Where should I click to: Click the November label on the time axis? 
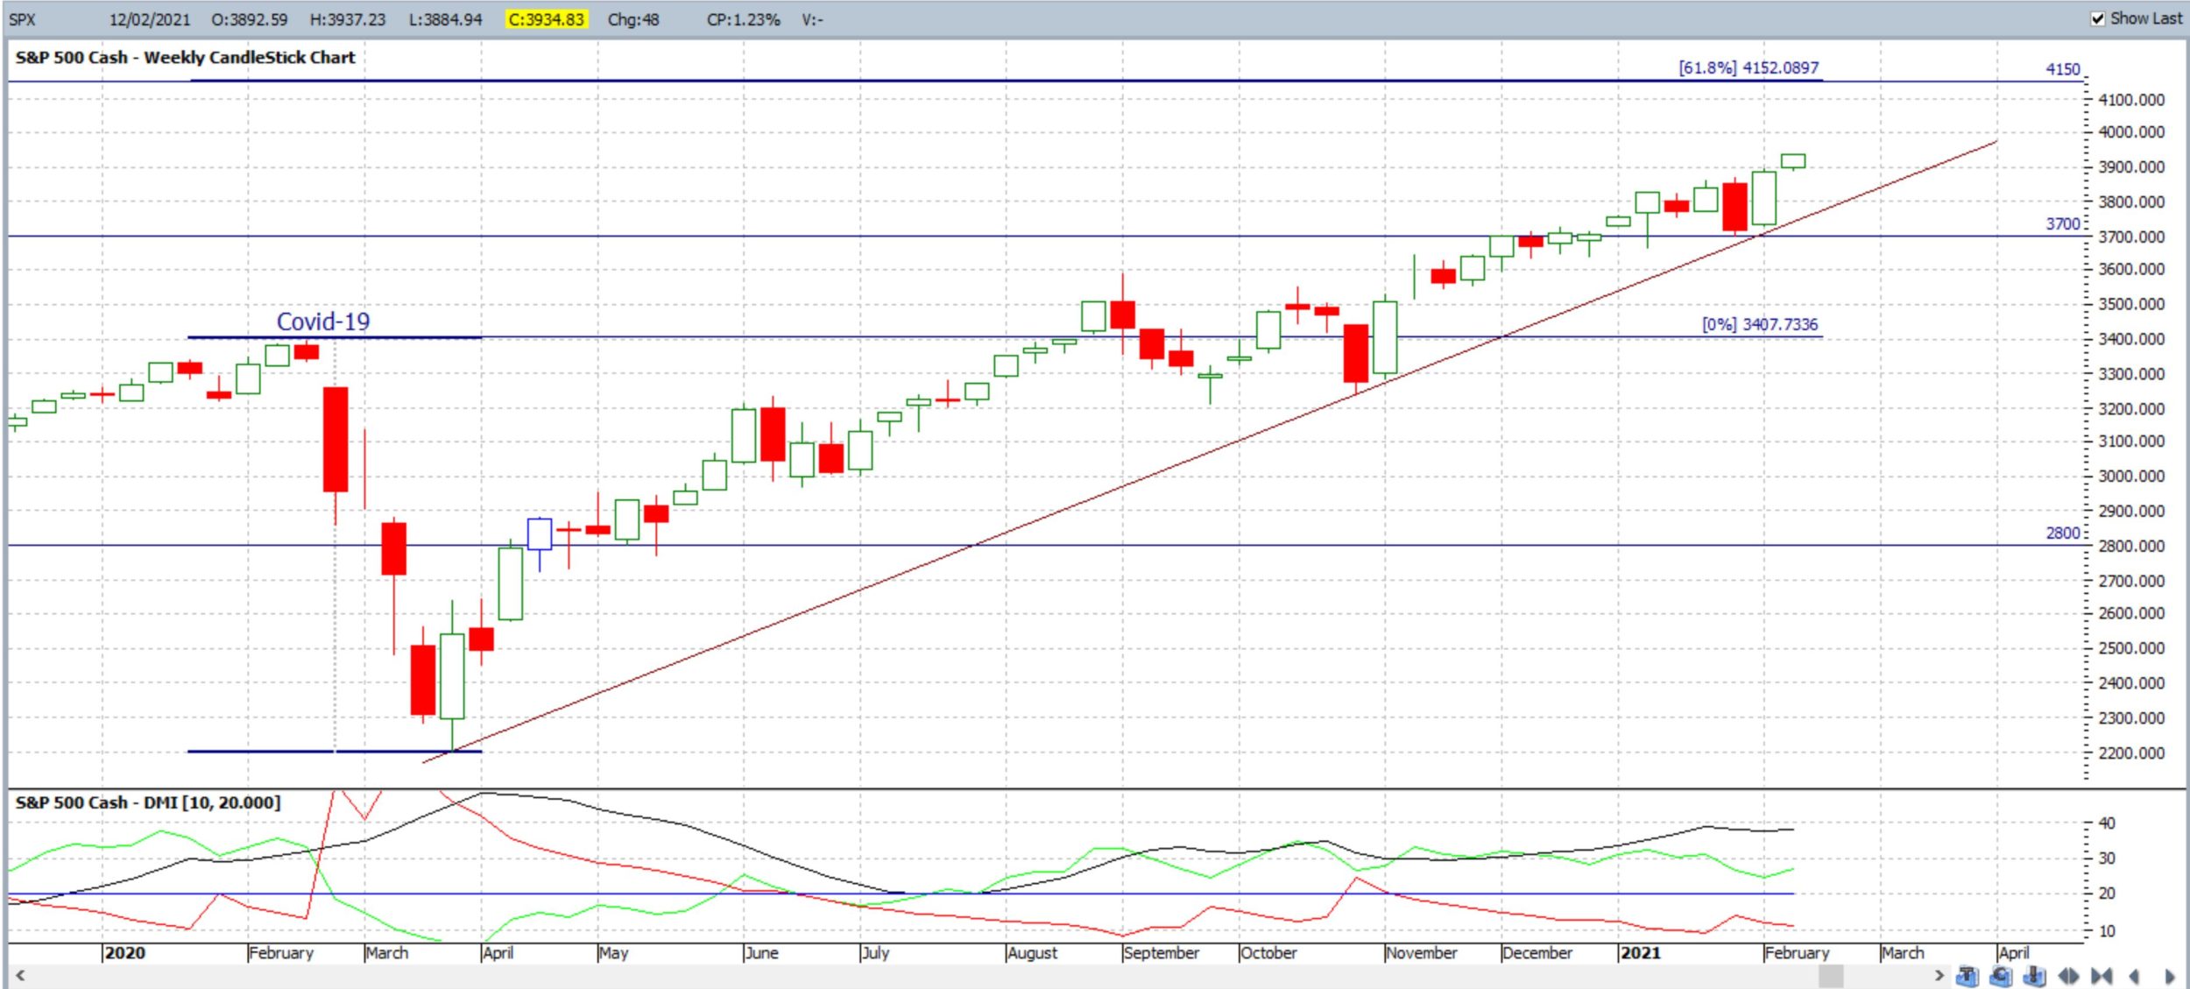[1421, 953]
